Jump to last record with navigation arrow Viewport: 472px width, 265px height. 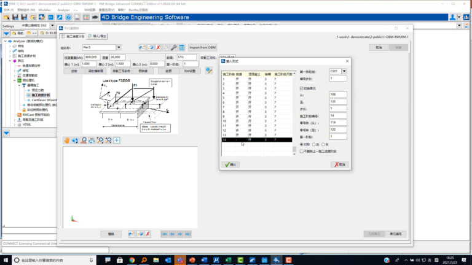(188, 234)
